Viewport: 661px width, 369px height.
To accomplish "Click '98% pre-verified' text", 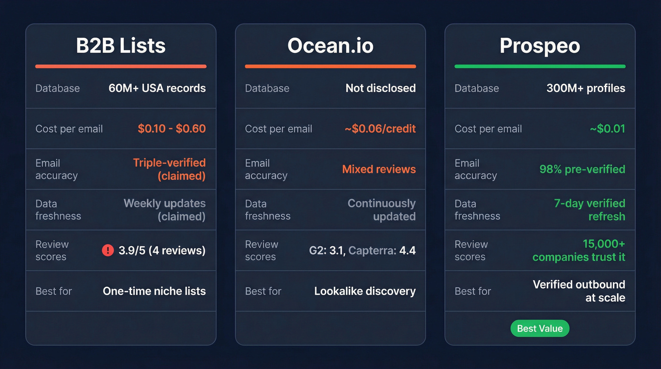I will tap(582, 169).
